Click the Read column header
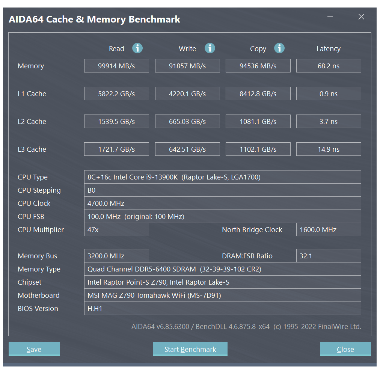 tap(116, 48)
